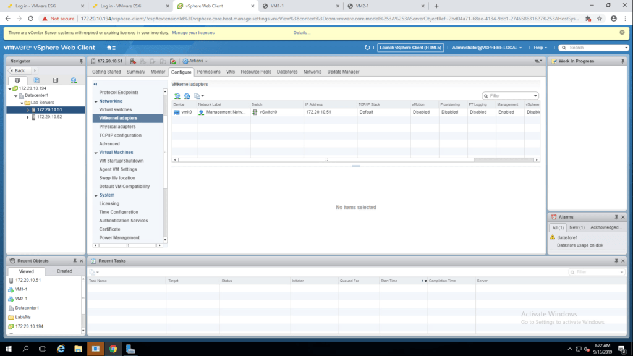Open the Networking view icon in Navigator
This screenshot has height=356, width=633.
74,80
